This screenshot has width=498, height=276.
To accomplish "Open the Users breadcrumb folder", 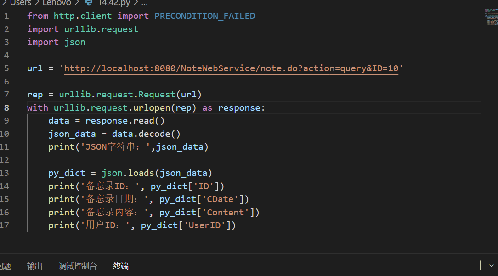I will 20,2.
